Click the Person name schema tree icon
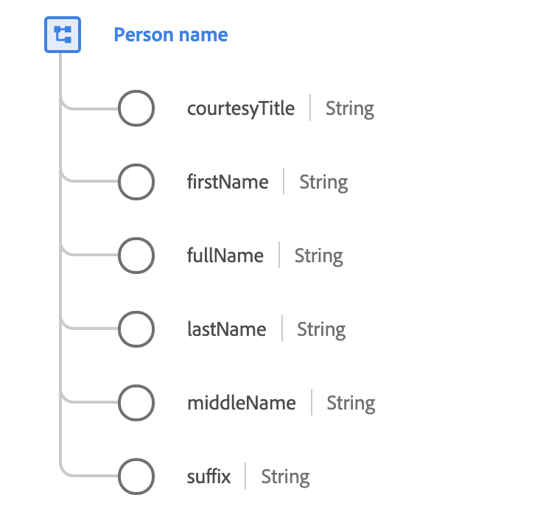The height and width of the screenshot is (520, 557). [63, 35]
